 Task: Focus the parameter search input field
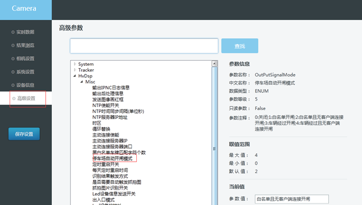coord(144,46)
